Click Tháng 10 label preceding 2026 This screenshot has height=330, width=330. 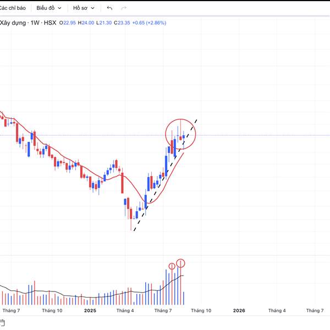[201, 311]
